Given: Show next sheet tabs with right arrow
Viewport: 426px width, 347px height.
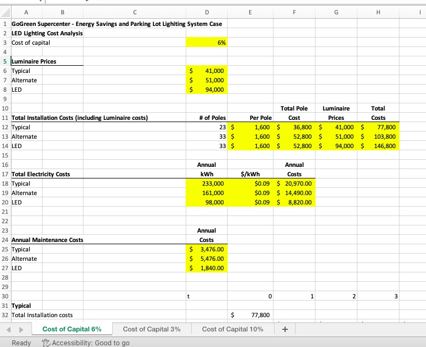Looking at the screenshot, I should pyautogui.click(x=21, y=330).
